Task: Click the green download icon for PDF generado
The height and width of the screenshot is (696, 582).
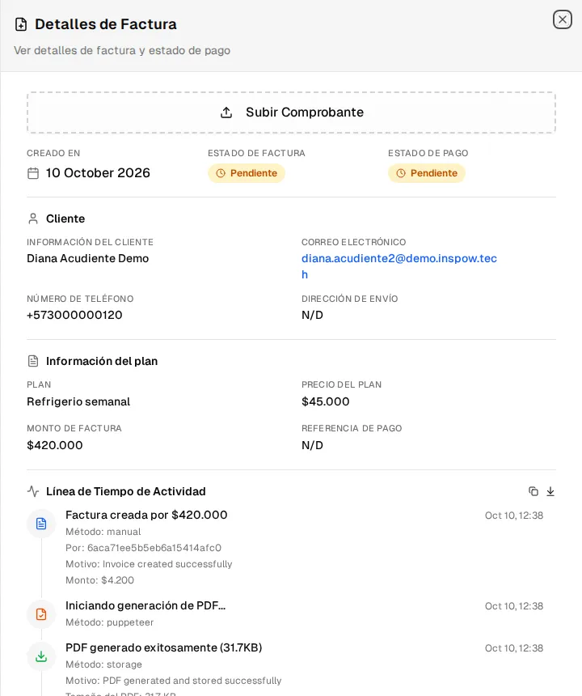Action: pyautogui.click(x=41, y=656)
